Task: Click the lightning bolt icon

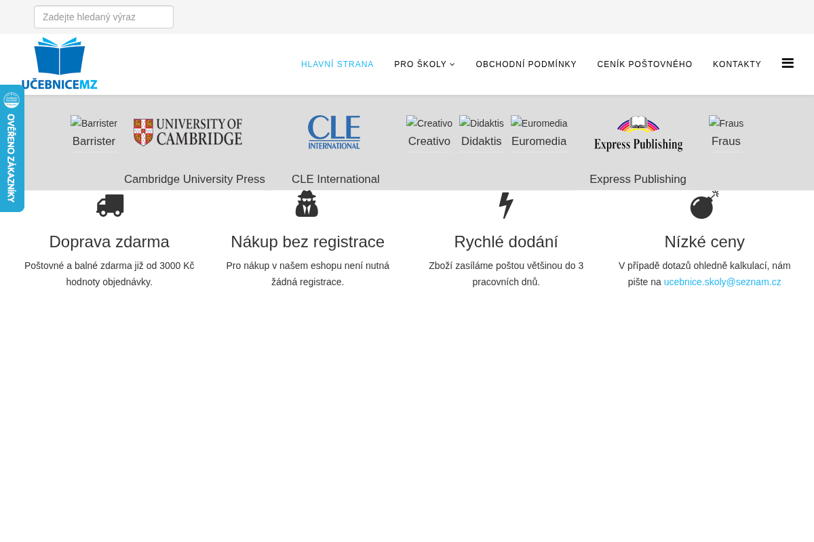Action: (506, 205)
